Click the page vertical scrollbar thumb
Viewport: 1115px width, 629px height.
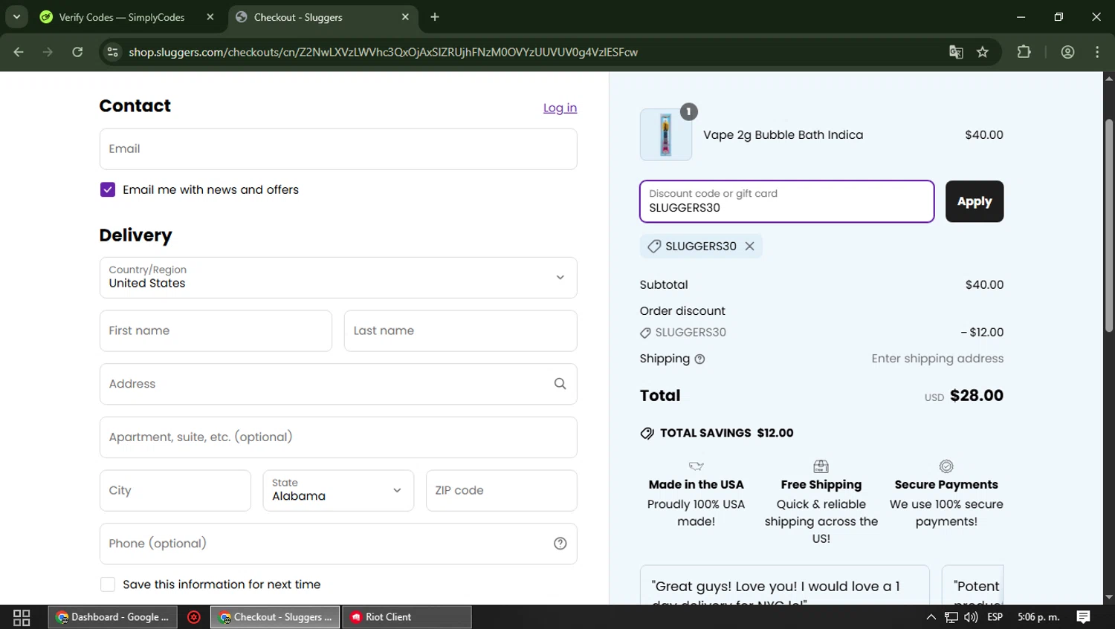coord(1109,225)
